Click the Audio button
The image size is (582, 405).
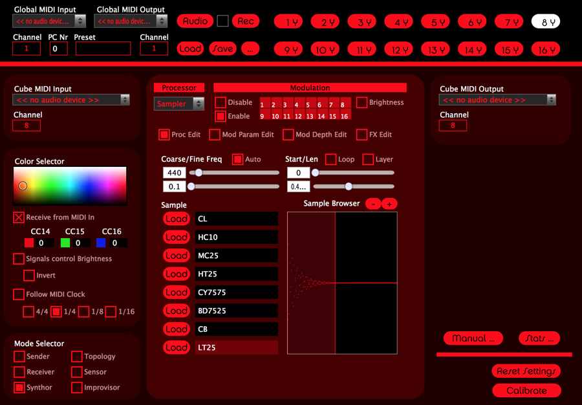(x=195, y=21)
